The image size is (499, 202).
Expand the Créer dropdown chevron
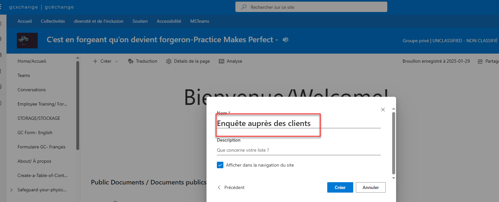117,61
